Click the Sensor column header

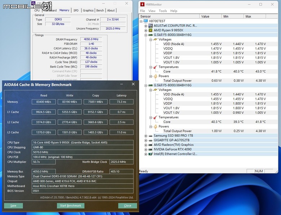(x=169, y=16)
